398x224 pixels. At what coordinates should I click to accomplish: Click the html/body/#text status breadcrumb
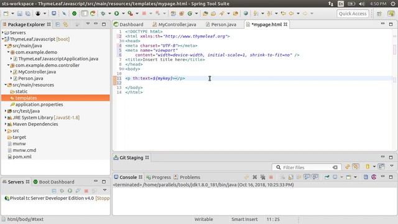(25, 219)
